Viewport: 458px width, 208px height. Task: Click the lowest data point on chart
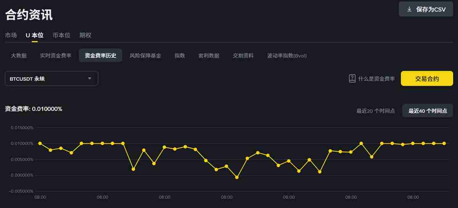click(237, 177)
